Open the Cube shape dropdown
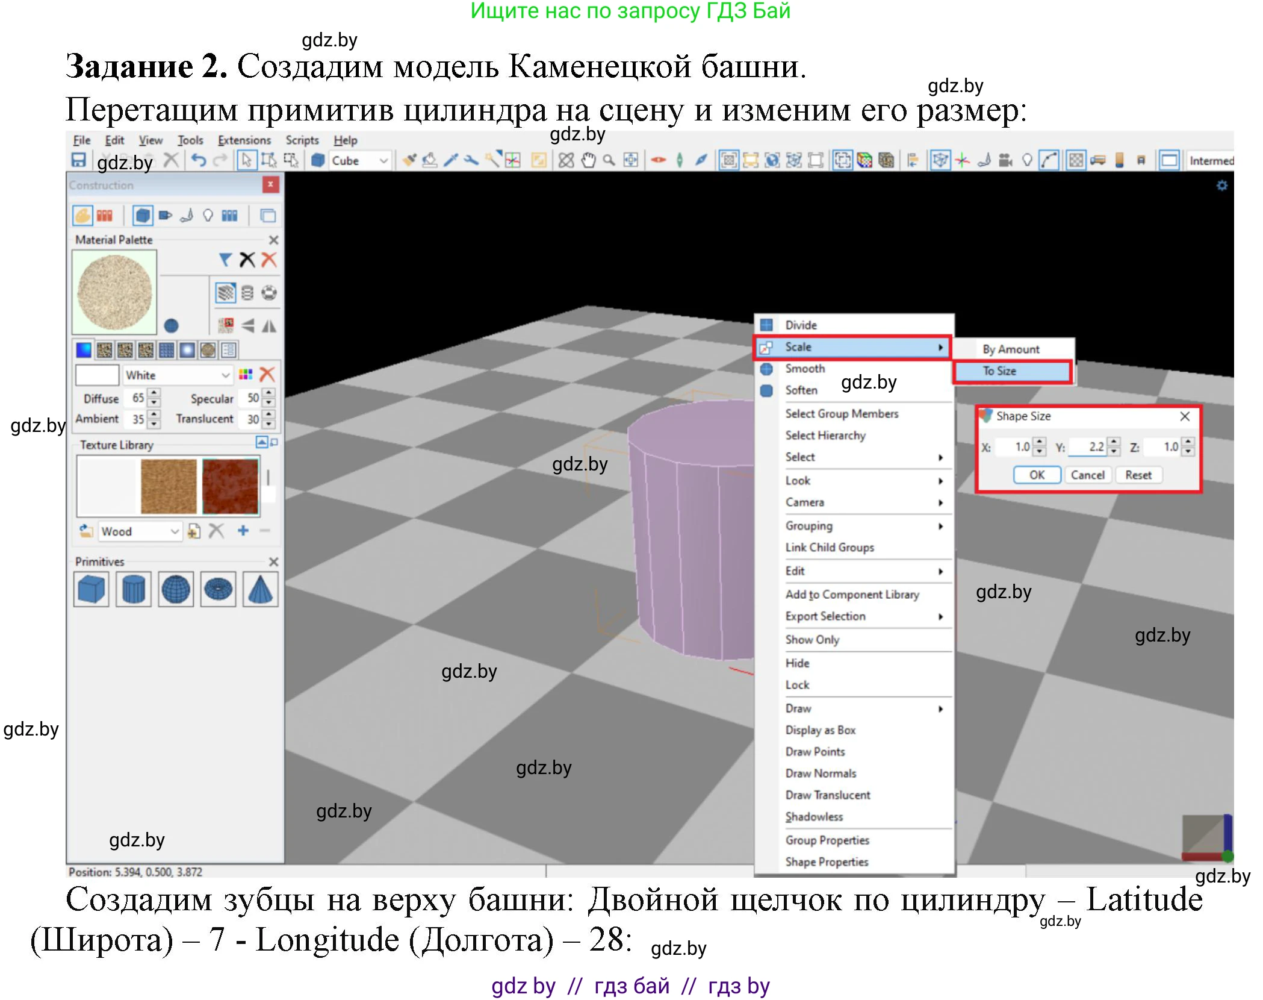The width and height of the screenshot is (1263, 1000). 383,161
